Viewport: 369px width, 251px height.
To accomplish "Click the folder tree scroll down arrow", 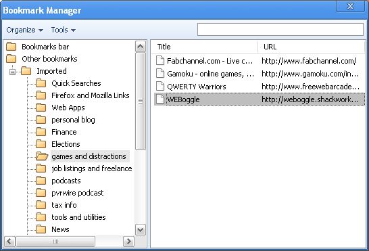I will click(x=141, y=229).
